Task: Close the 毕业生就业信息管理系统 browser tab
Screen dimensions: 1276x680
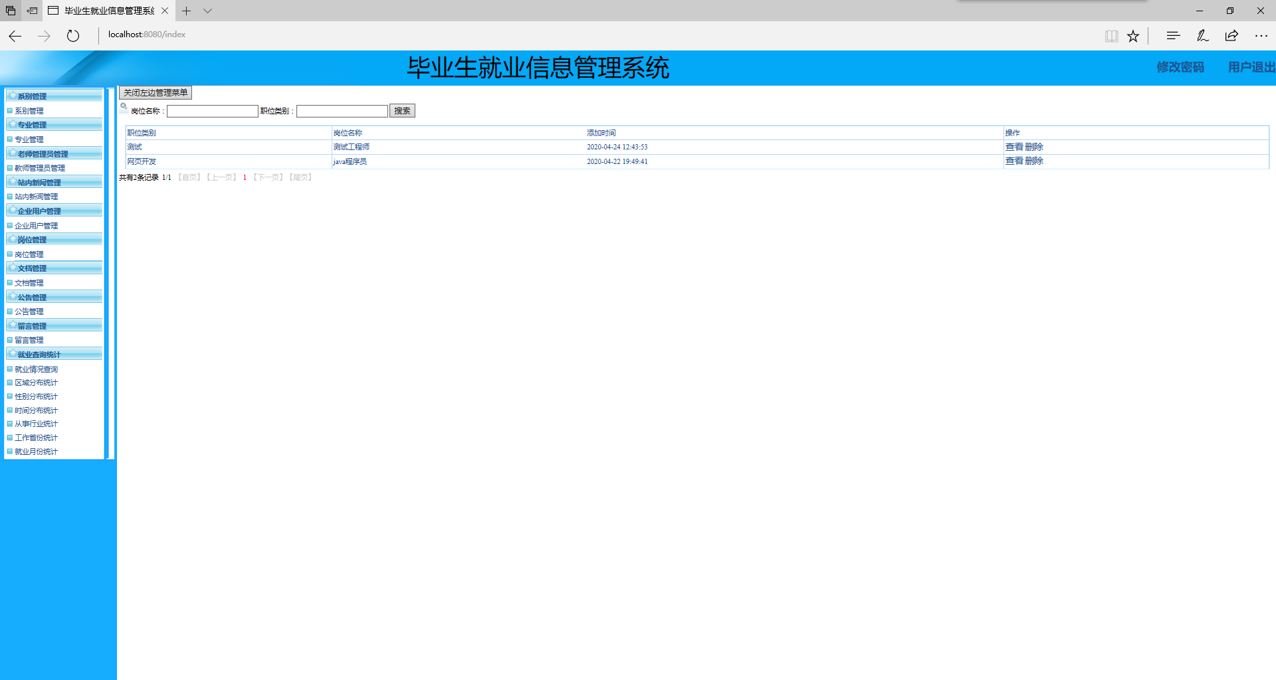Action: (x=165, y=11)
